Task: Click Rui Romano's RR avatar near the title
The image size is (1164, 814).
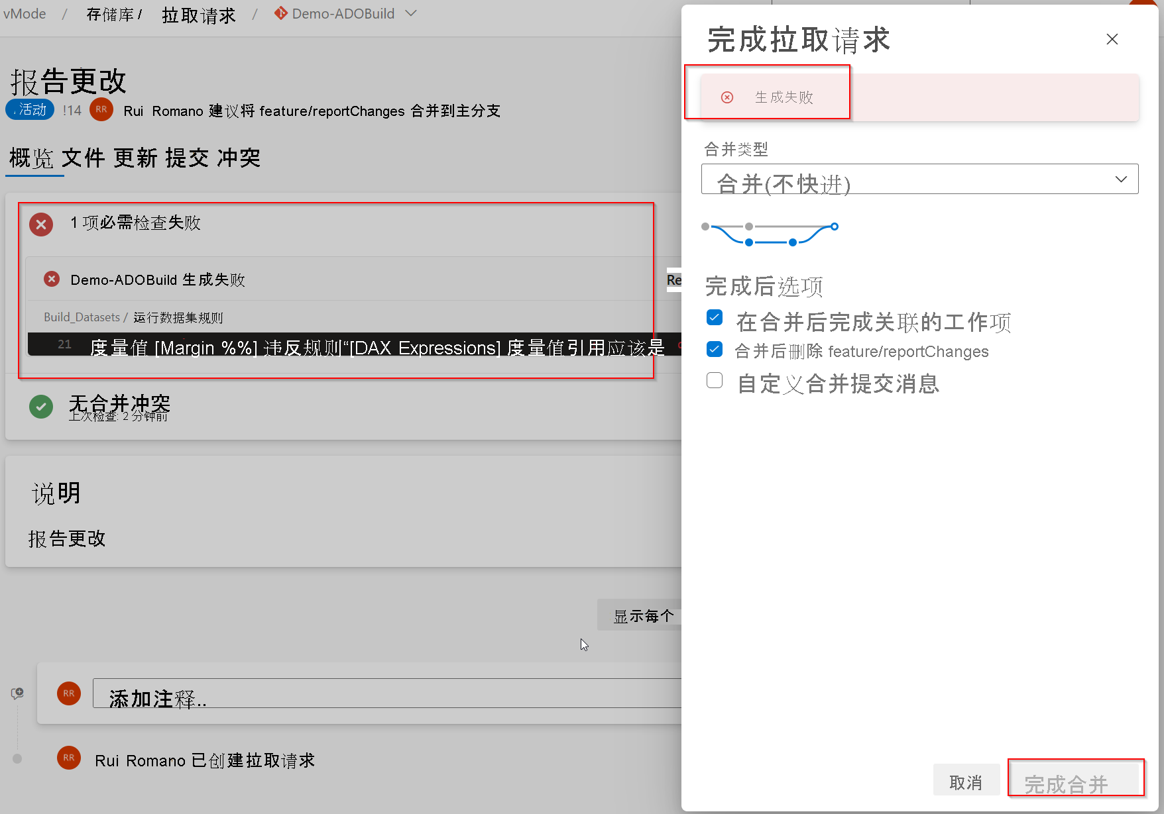Action: tap(101, 110)
